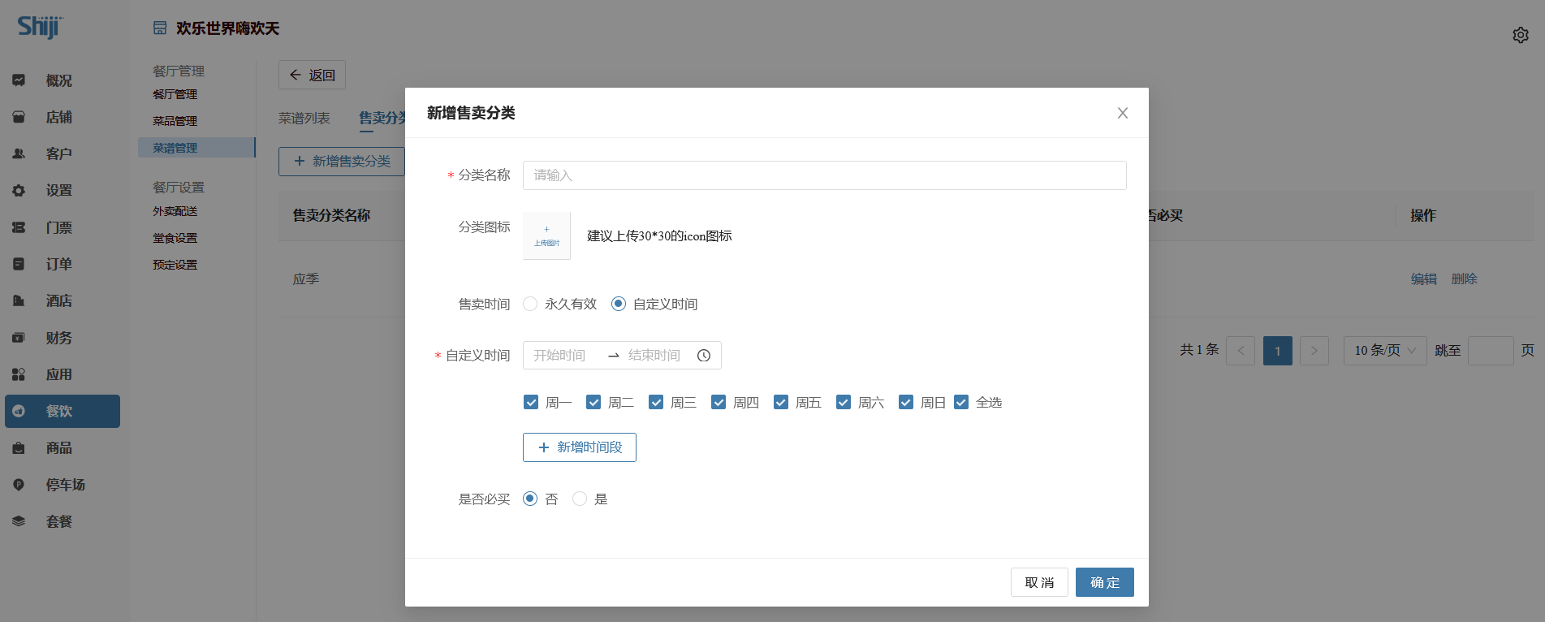Open the 结束时间 end time picker
The width and height of the screenshot is (1545, 622).
654,356
